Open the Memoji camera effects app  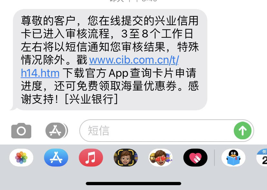click(126, 157)
